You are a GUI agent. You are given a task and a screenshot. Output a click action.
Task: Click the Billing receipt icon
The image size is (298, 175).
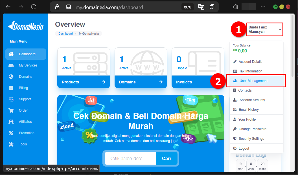coord(11,88)
